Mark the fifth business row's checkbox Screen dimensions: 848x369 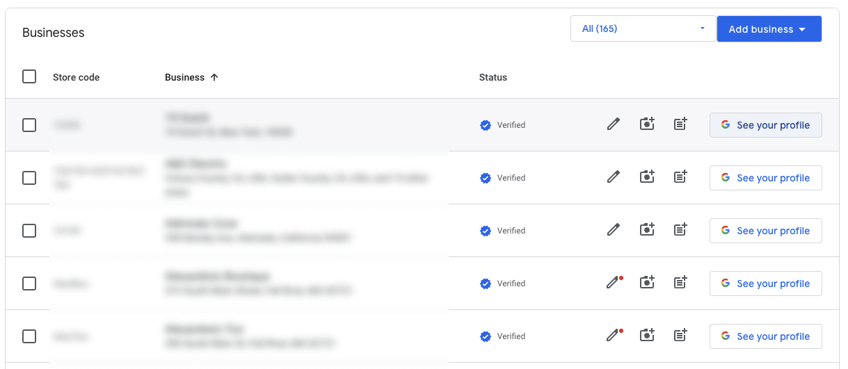click(x=29, y=336)
